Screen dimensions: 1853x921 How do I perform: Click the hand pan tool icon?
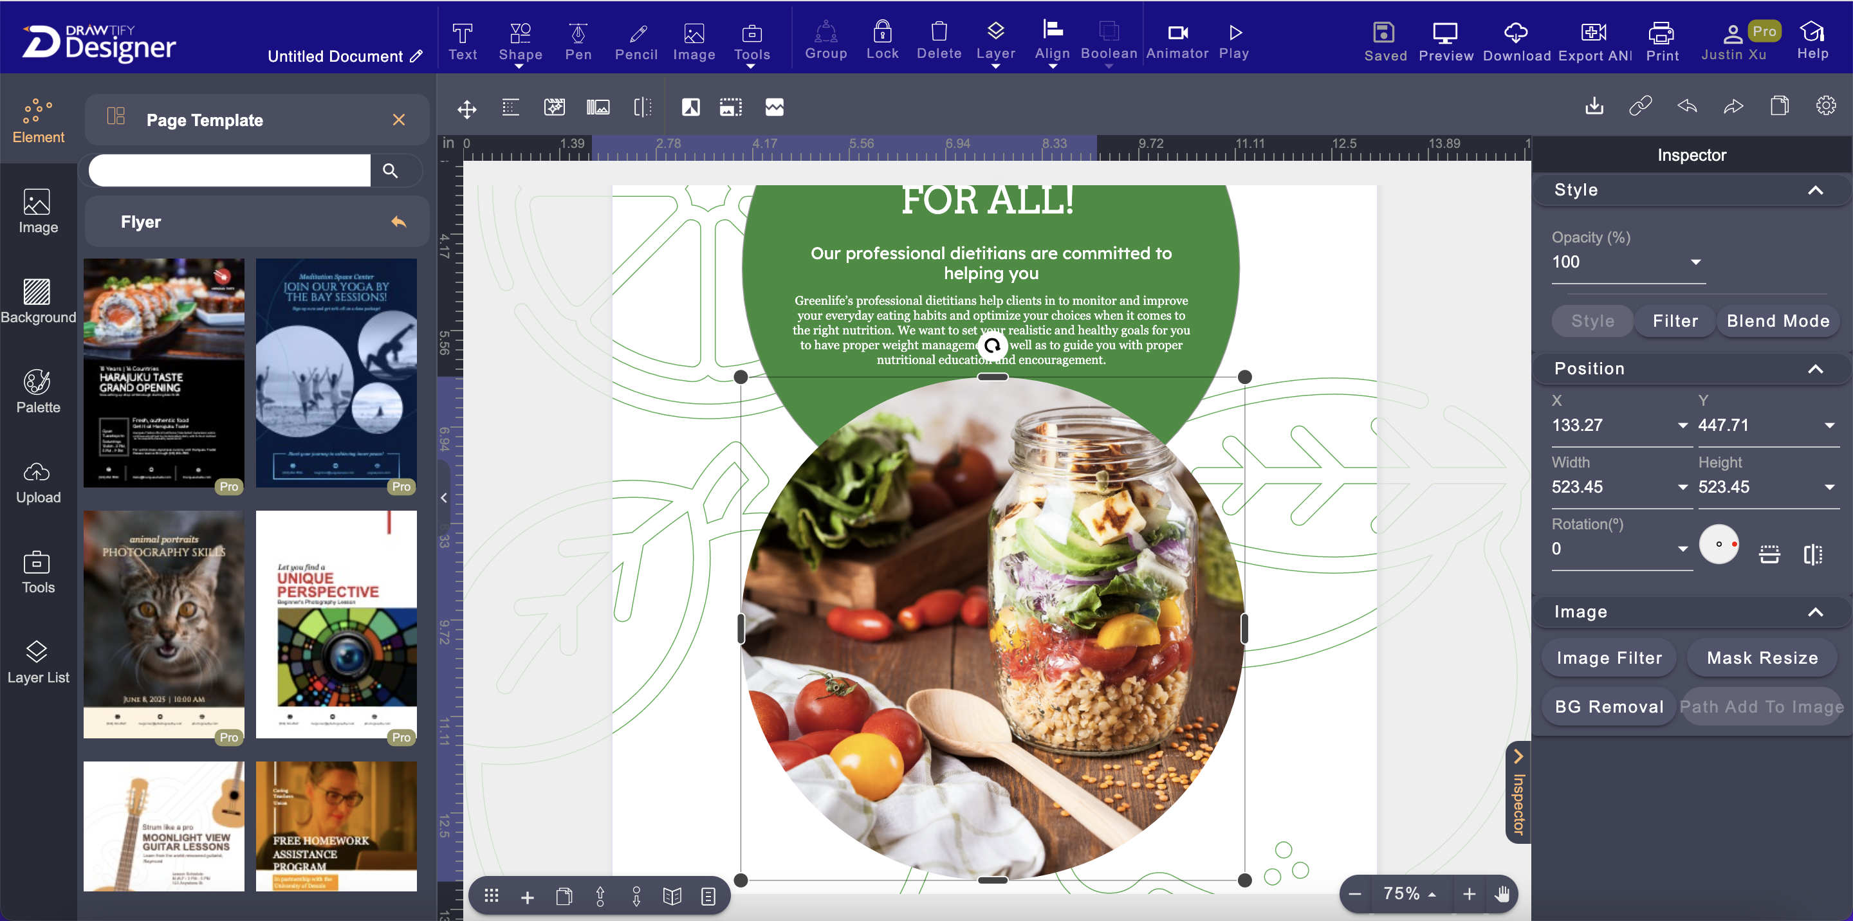tap(1501, 894)
